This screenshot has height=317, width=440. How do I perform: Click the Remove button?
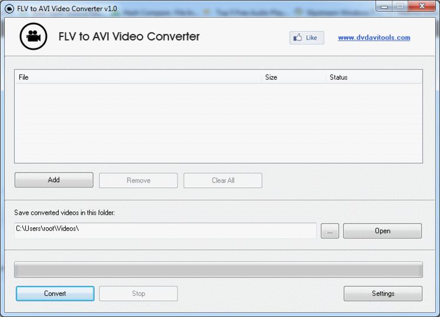point(138,180)
